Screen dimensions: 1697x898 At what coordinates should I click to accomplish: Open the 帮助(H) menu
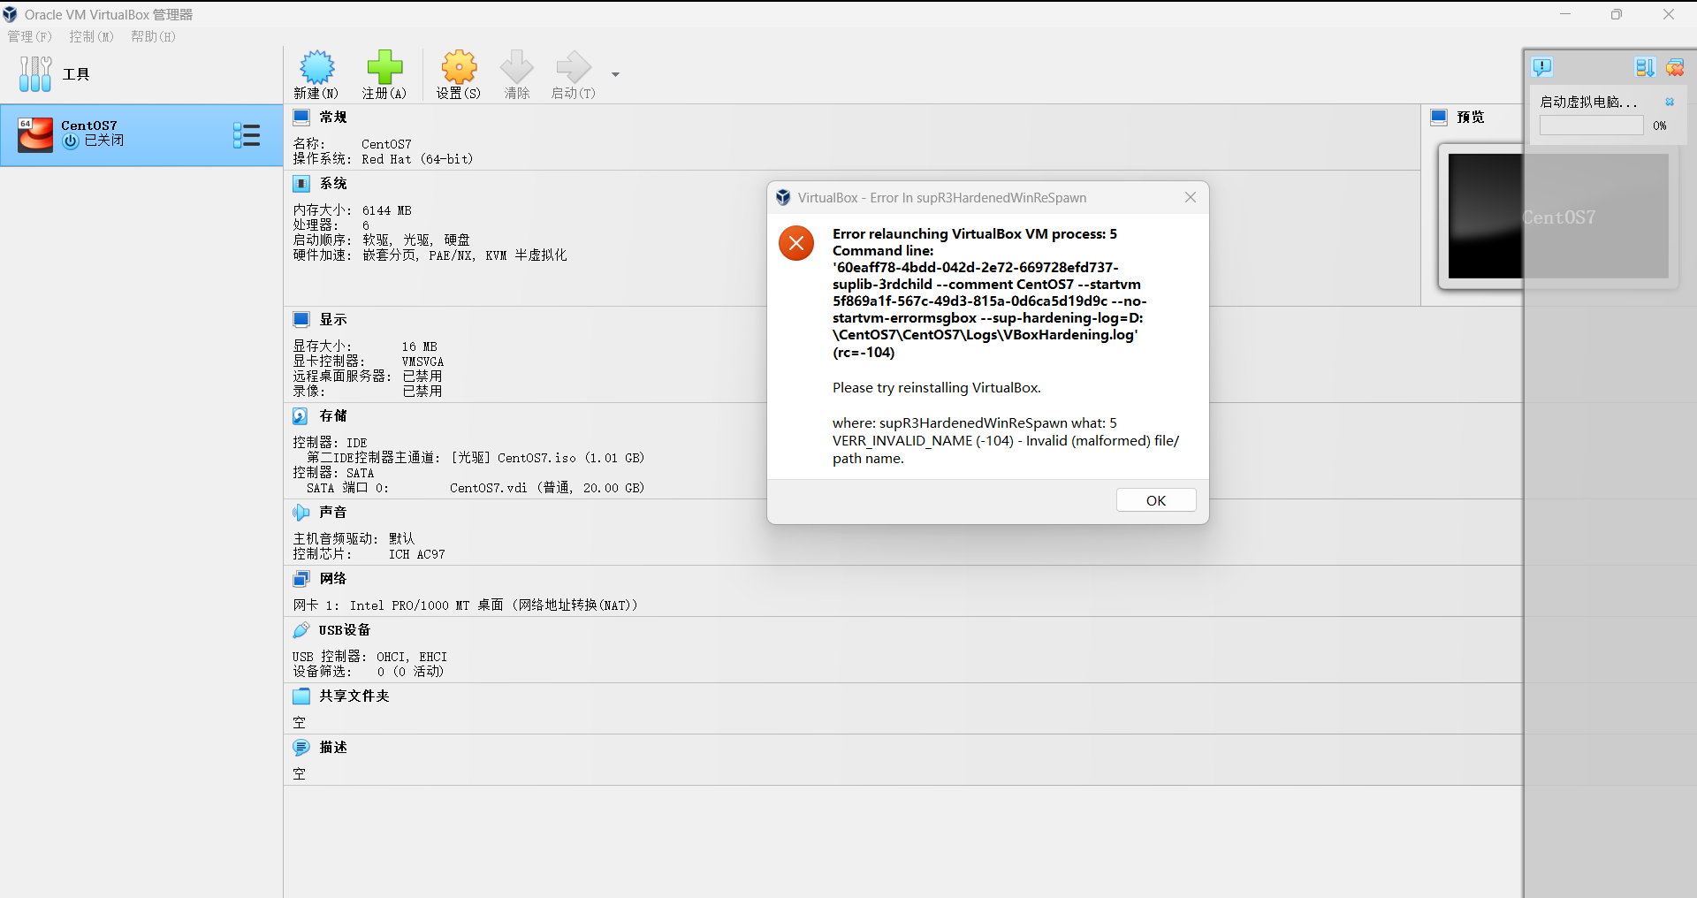(x=154, y=36)
